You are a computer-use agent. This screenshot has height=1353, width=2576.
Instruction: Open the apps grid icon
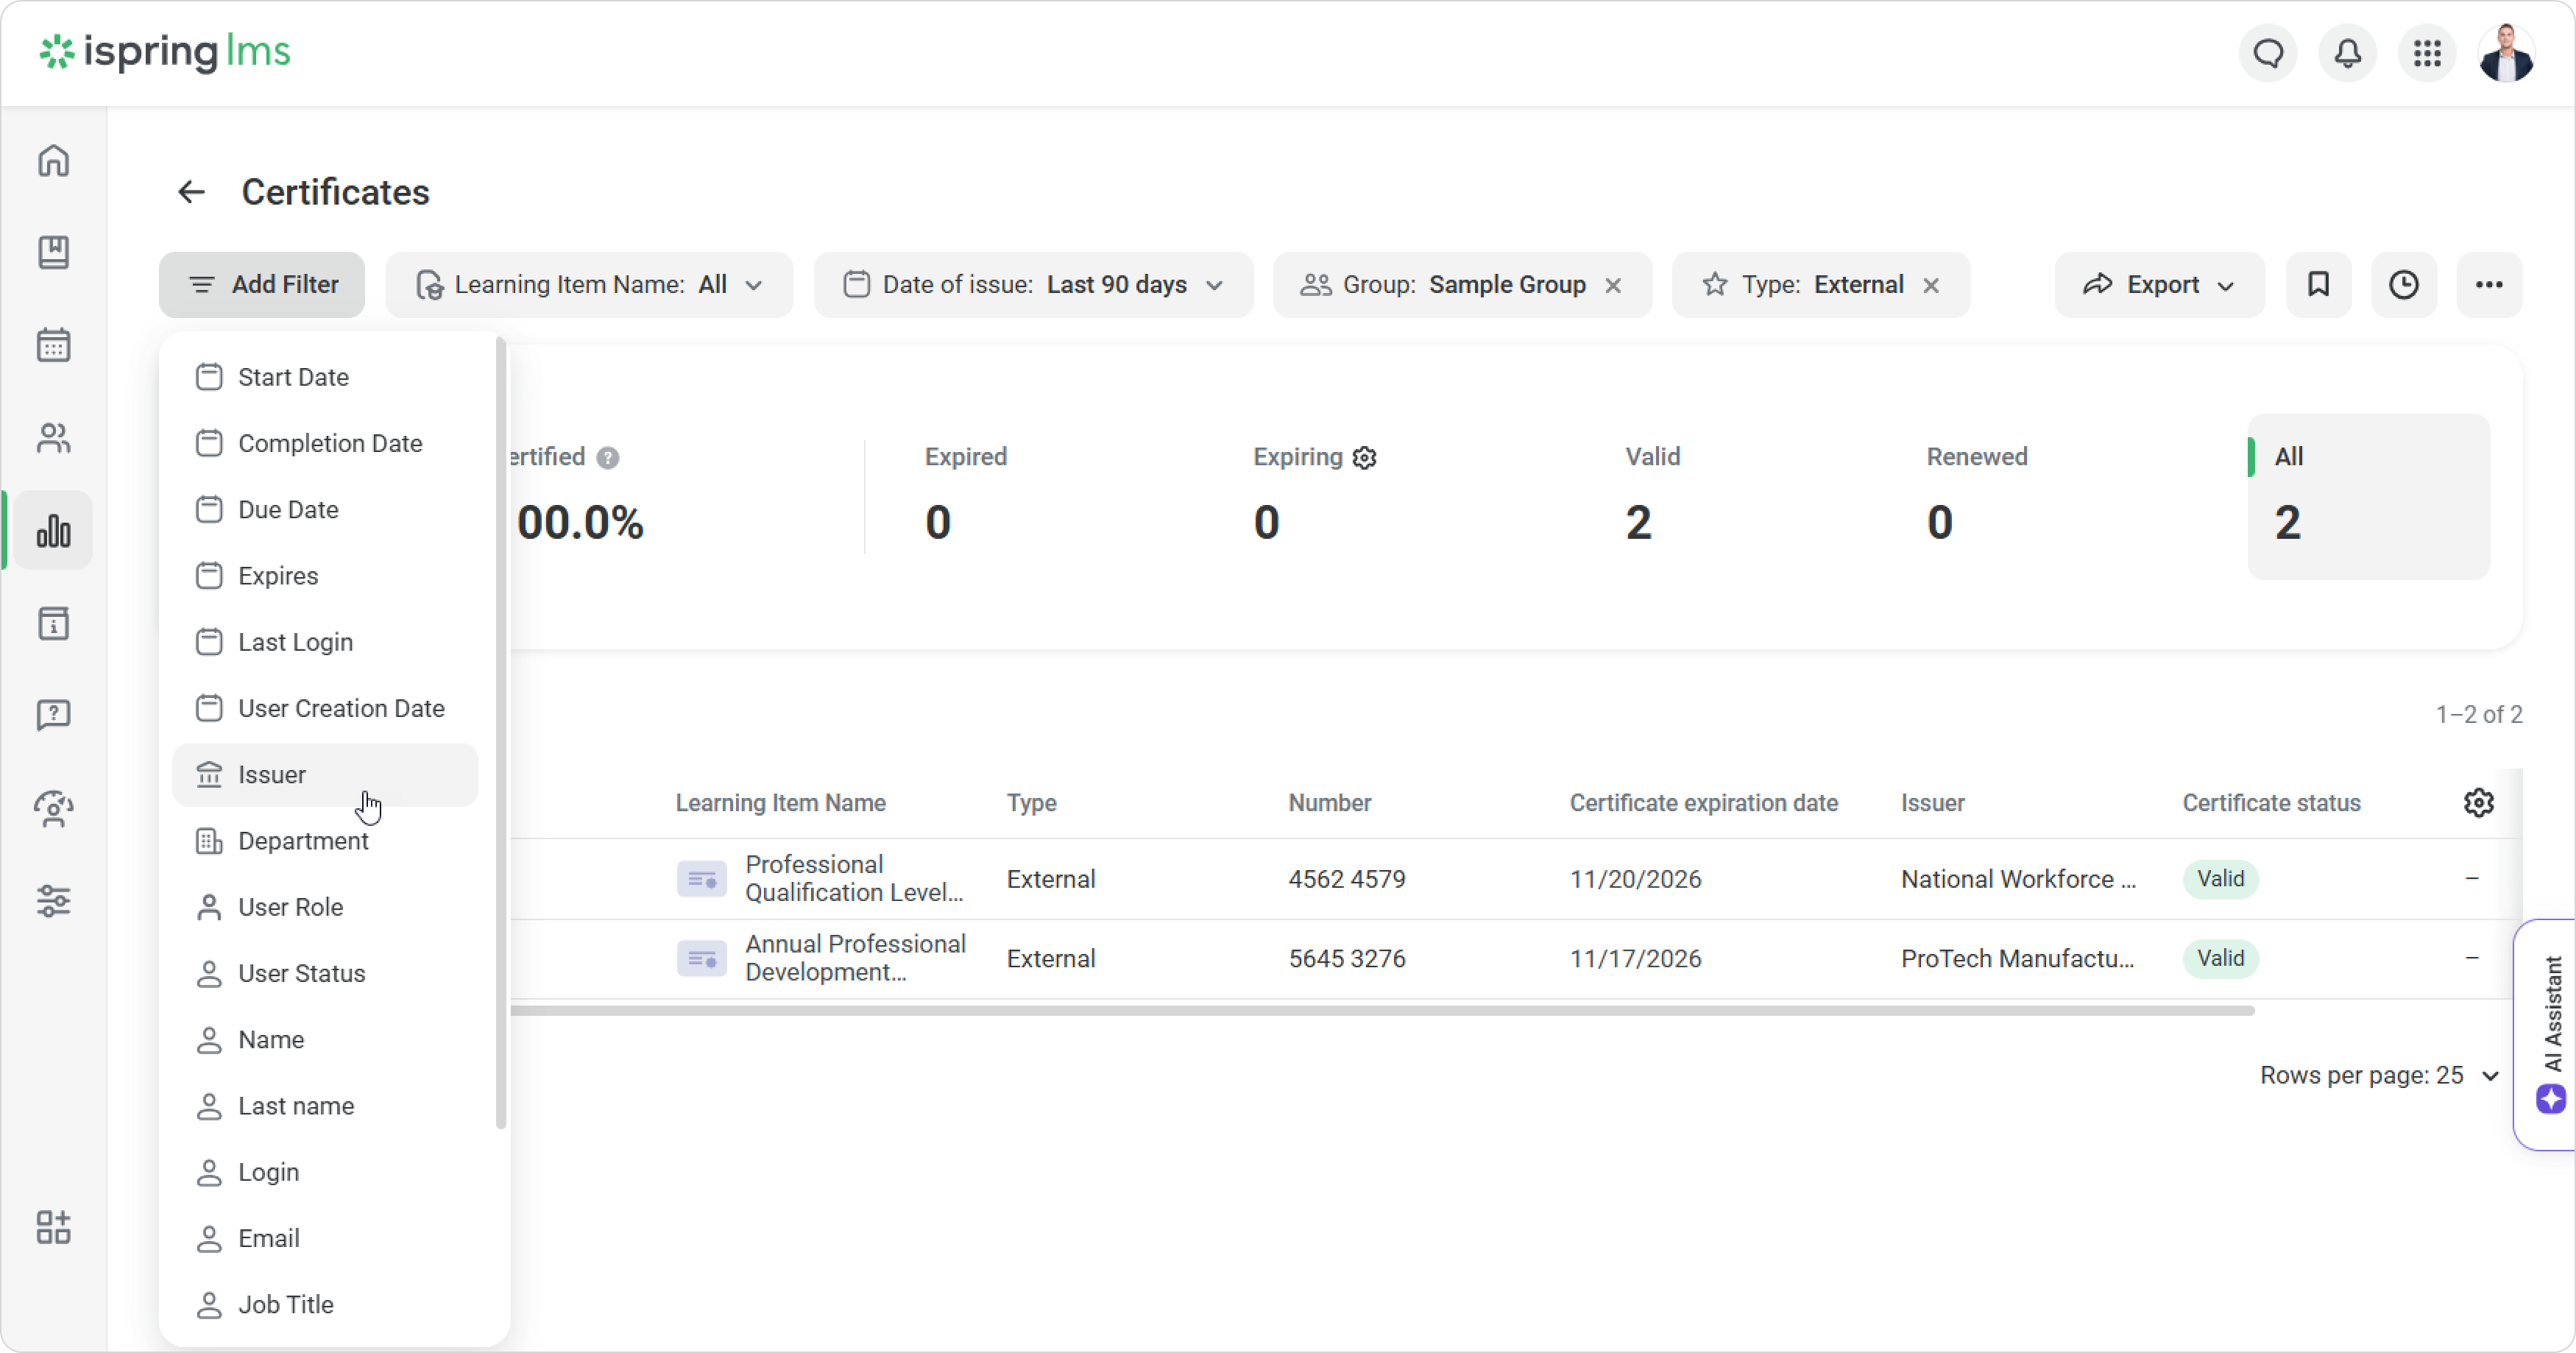coord(2427,53)
